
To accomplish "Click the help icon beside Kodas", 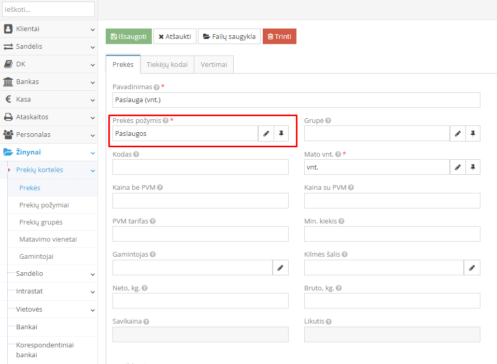I will click(136, 155).
